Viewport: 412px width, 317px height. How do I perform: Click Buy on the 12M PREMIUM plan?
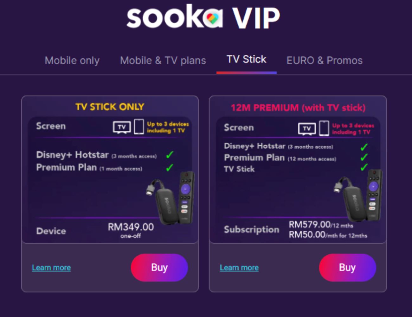[x=348, y=267]
